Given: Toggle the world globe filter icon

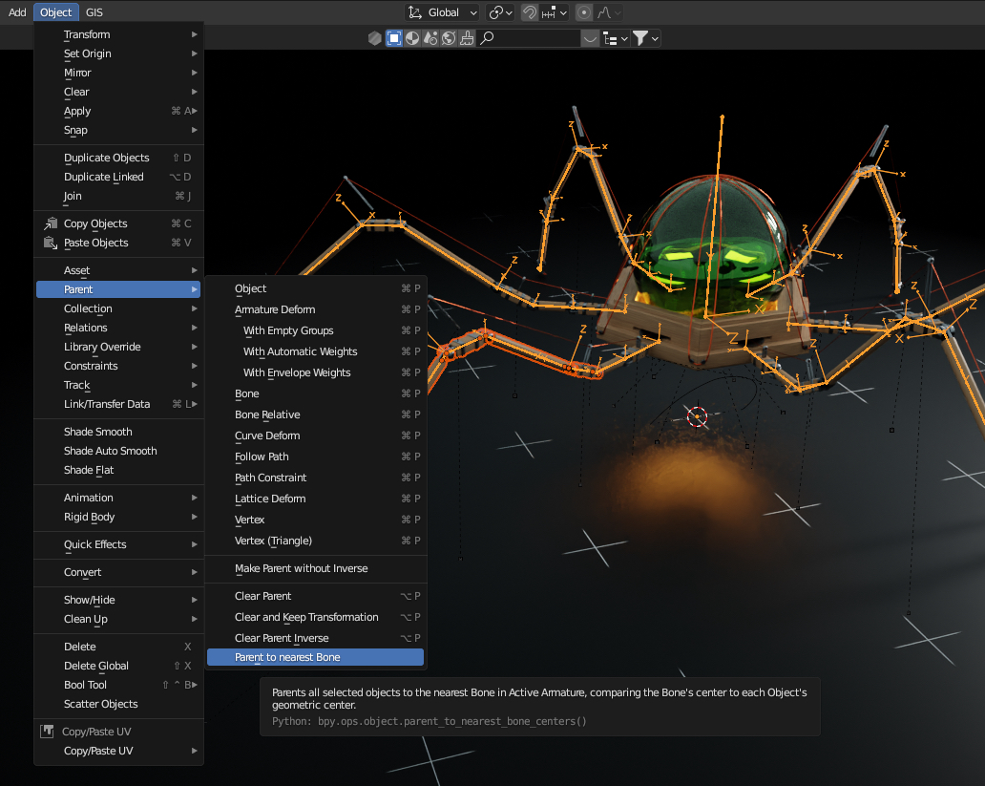Looking at the screenshot, I should 449,38.
